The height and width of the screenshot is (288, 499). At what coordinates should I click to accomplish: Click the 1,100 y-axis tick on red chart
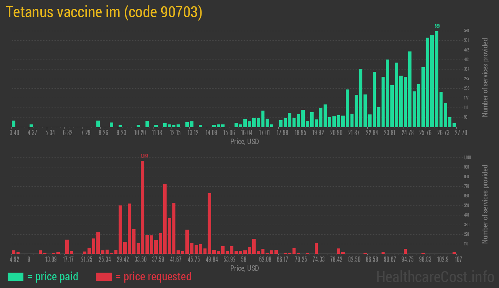(467, 157)
